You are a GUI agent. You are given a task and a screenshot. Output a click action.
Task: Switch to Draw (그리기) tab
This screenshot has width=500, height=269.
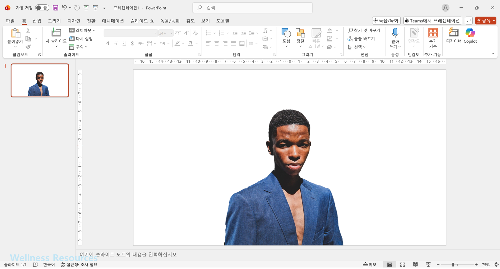[x=54, y=21]
